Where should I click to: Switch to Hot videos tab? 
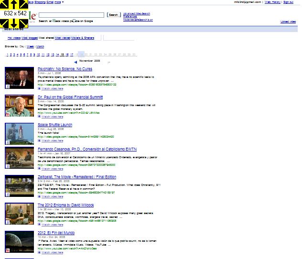pos(14,38)
